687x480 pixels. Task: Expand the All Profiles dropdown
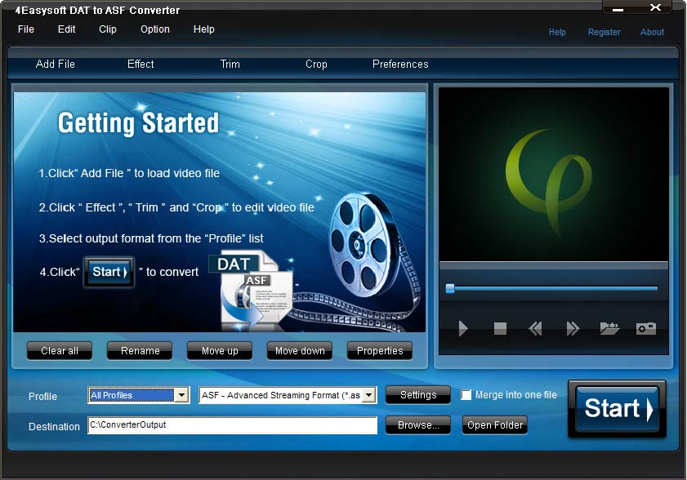click(x=183, y=395)
